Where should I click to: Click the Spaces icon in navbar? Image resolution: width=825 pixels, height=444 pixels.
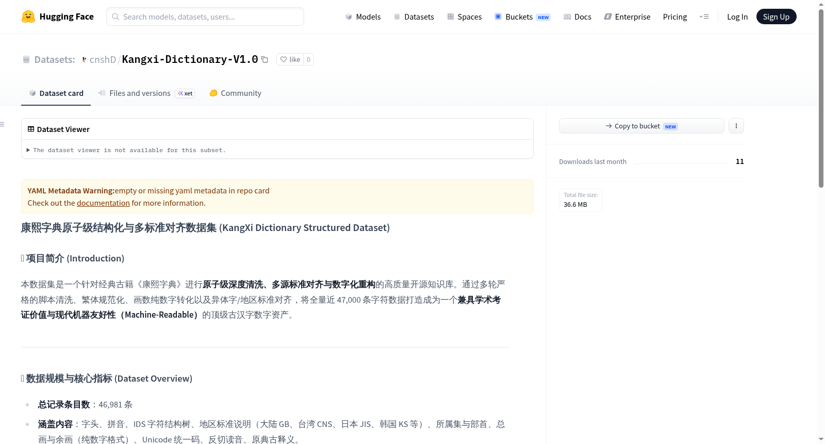451,17
